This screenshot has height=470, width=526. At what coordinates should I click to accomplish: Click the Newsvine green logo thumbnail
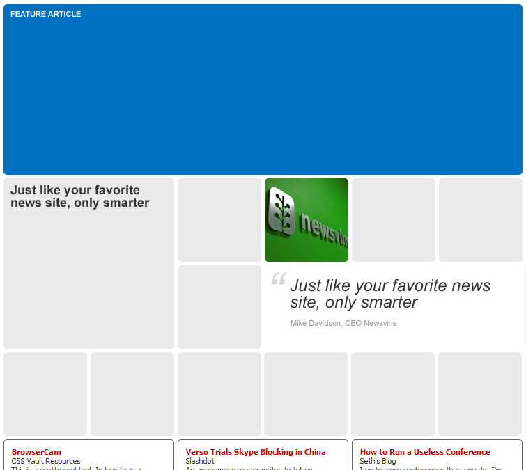pos(307,220)
